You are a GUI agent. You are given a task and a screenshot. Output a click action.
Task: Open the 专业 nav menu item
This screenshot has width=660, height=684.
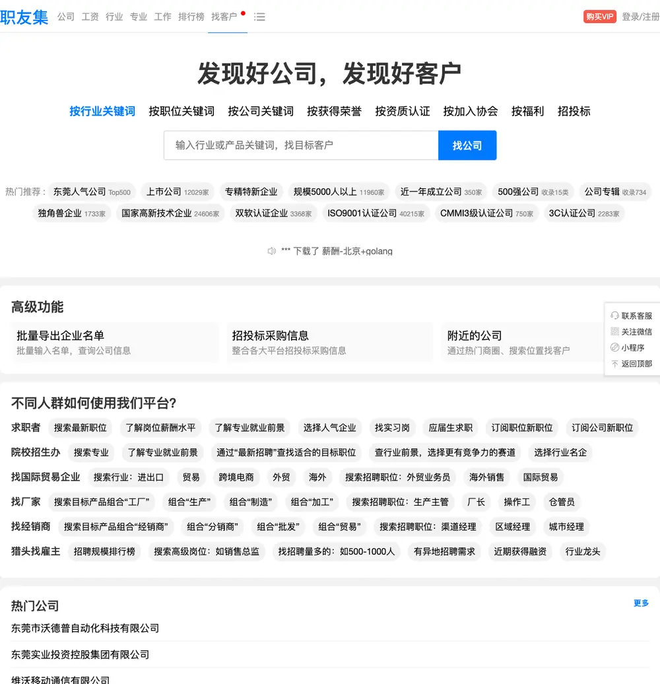click(139, 17)
